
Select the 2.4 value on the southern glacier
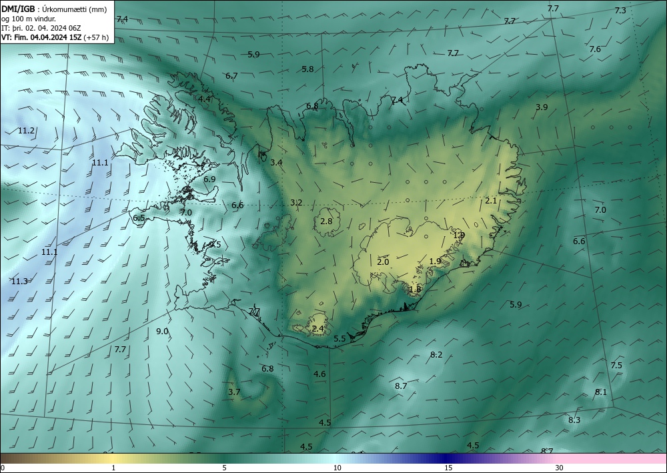pos(317,329)
